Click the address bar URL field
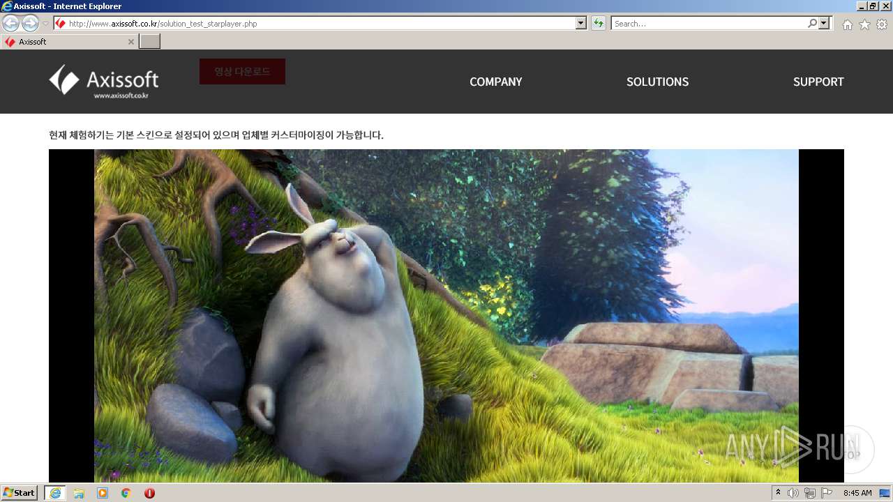Viewport: 893px width, 502px height. click(321, 24)
